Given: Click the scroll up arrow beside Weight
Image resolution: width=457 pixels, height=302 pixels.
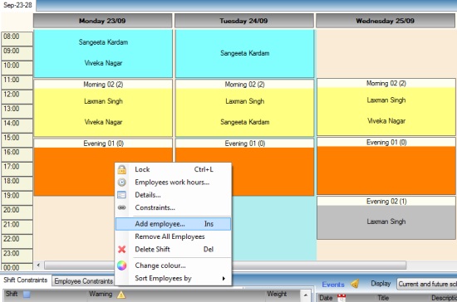Looking at the screenshot, I should point(306,295).
